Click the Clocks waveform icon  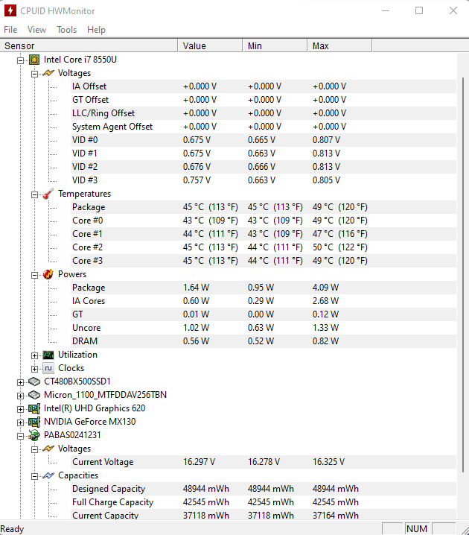click(48, 368)
